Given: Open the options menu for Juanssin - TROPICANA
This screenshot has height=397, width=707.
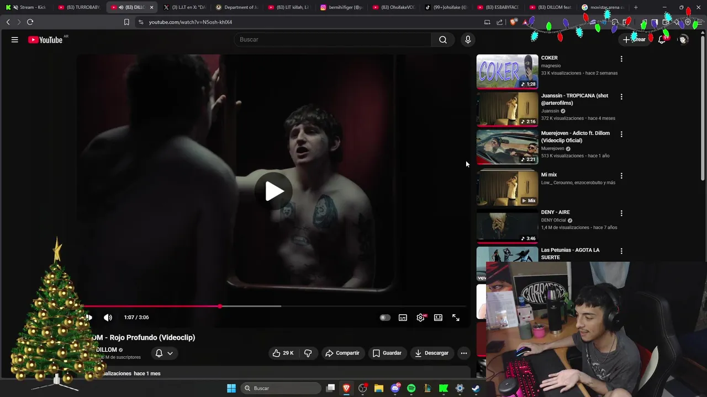Looking at the screenshot, I should [621, 96].
